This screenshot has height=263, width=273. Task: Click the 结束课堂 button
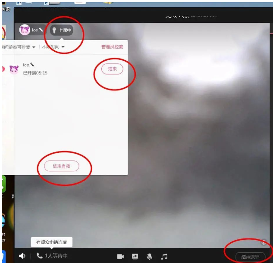click(250, 257)
